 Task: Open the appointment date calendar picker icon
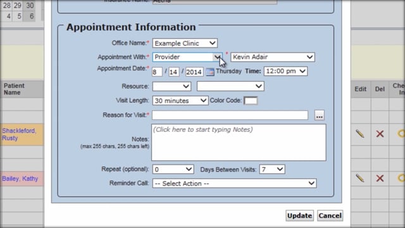[x=210, y=72]
